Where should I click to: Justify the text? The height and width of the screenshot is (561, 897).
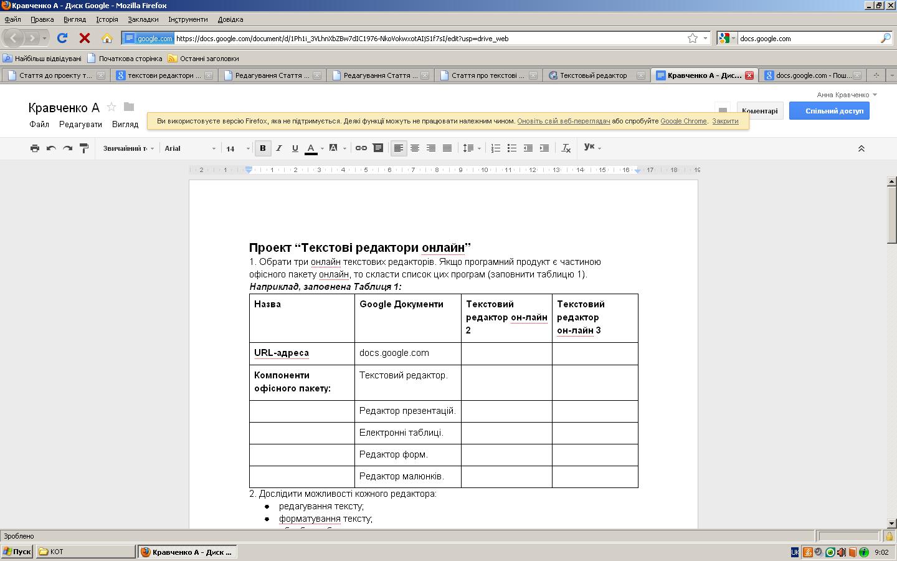pyautogui.click(x=447, y=148)
